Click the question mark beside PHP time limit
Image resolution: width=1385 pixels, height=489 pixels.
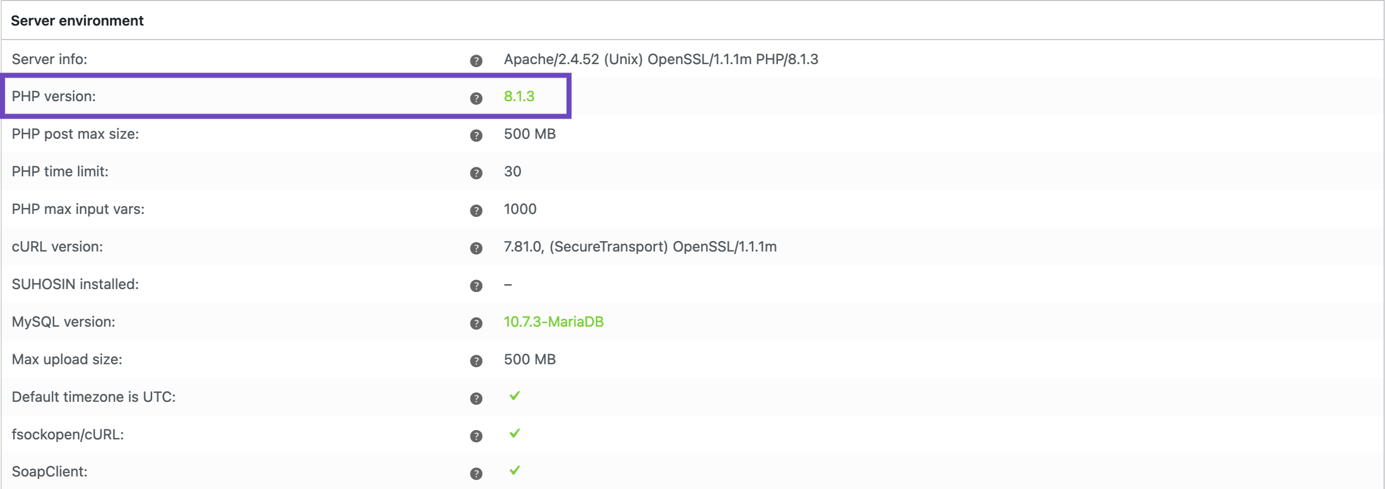[x=476, y=173]
